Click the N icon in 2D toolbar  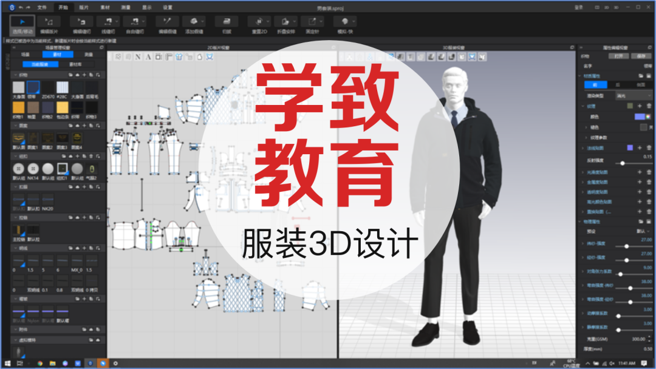point(138,56)
